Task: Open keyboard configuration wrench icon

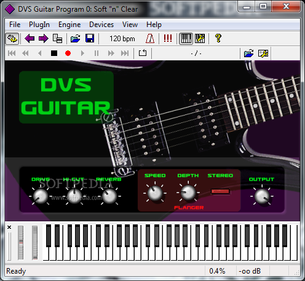Action: [x=200, y=39]
